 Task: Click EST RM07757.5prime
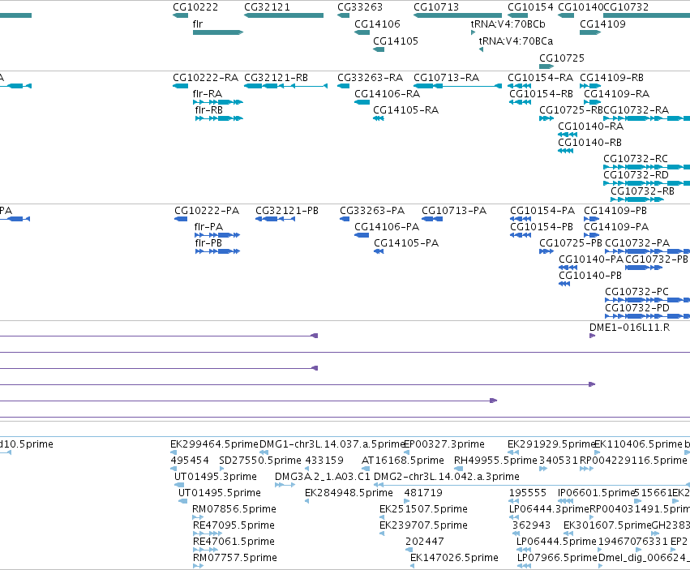click(x=235, y=558)
